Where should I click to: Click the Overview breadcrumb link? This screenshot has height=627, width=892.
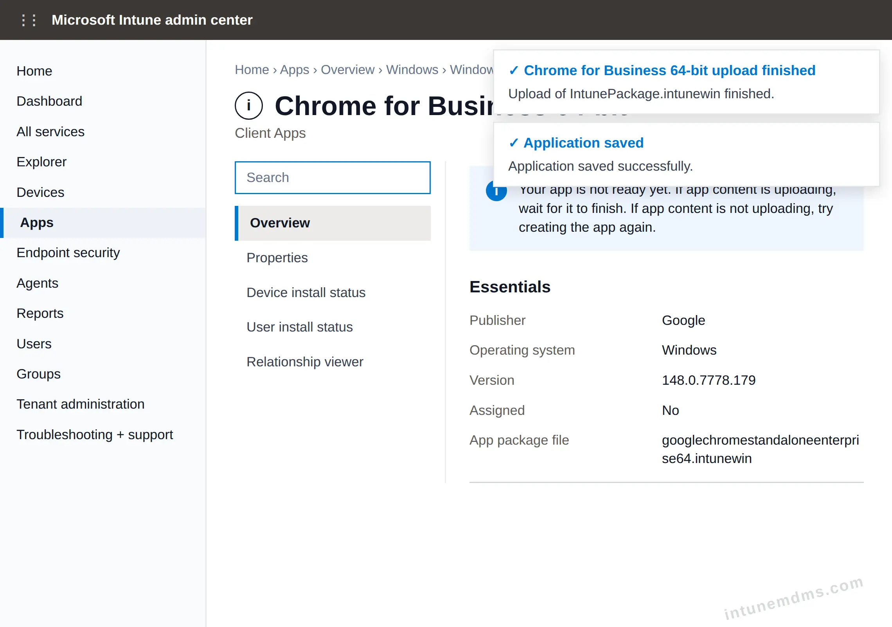pyautogui.click(x=348, y=70)
